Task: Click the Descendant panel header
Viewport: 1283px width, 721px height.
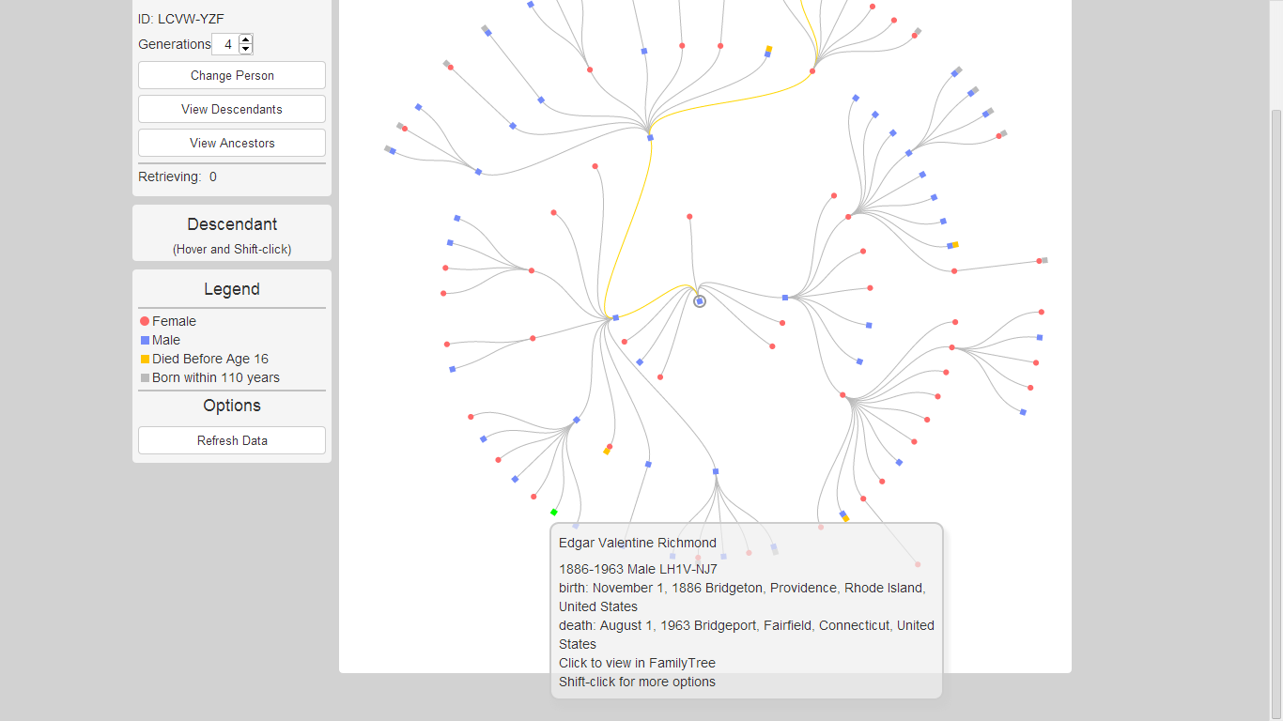Action: (x=231, y=224)
